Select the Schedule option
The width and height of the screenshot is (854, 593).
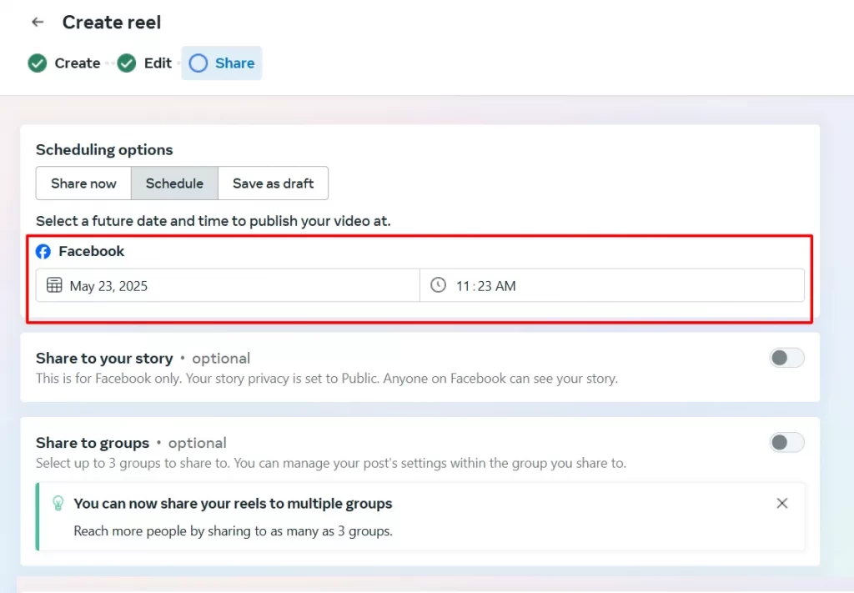(174, 183)
